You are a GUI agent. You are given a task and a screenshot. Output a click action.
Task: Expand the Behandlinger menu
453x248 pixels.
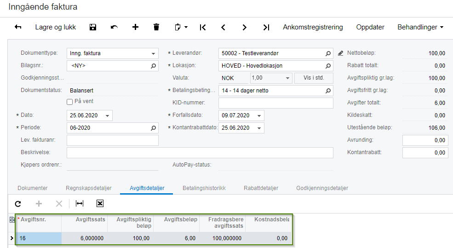pos(420,27)
